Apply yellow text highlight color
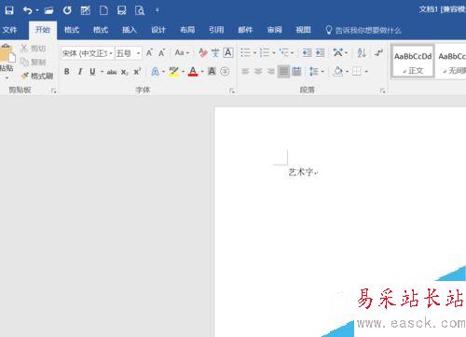466x337 pixels. point(174,72)
